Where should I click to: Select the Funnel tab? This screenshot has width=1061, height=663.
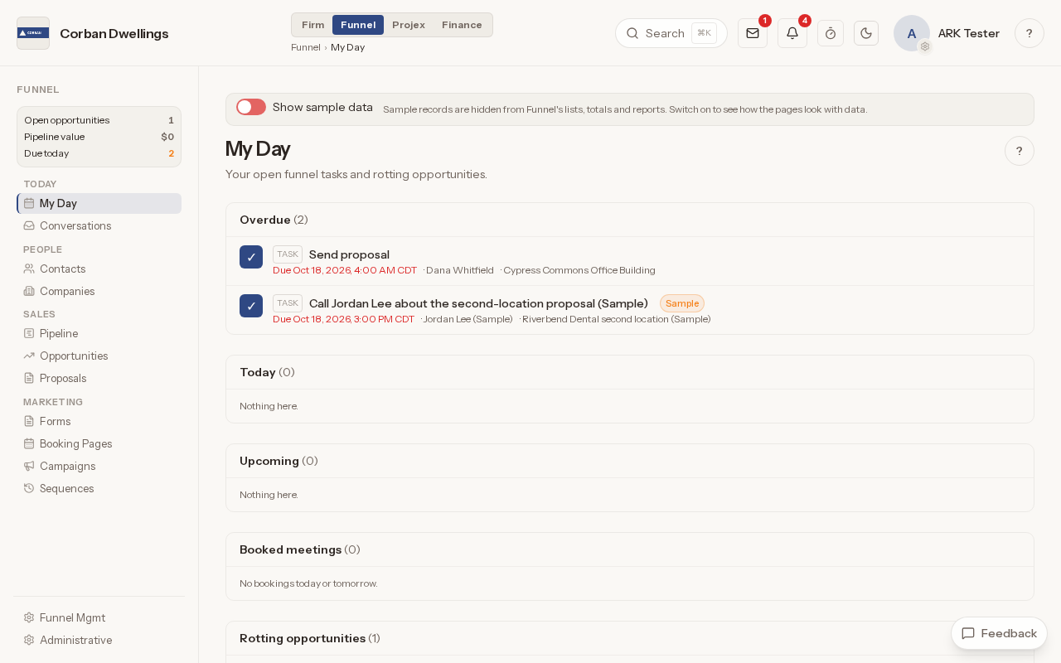coord(358,25)
